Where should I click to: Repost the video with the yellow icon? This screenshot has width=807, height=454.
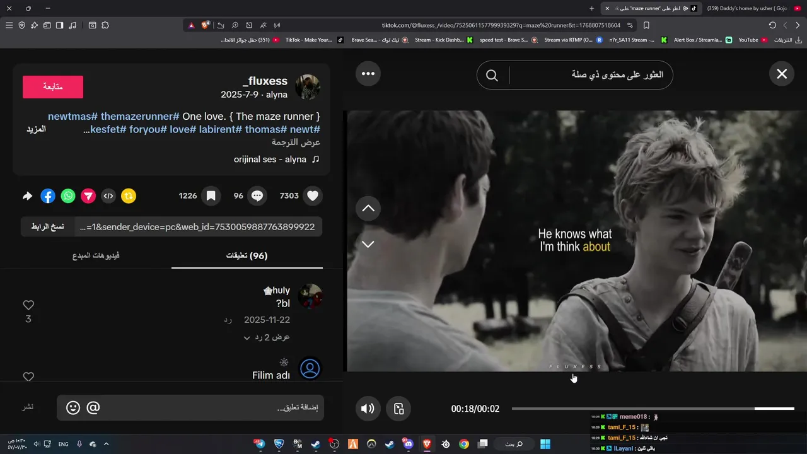[x=129, y=195]
